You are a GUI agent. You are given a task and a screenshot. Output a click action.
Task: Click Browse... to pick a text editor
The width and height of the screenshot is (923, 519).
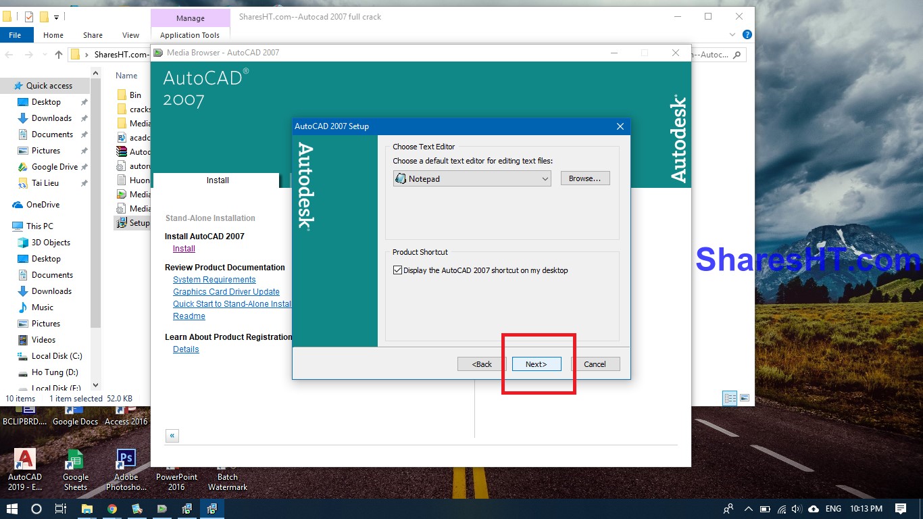585,178
